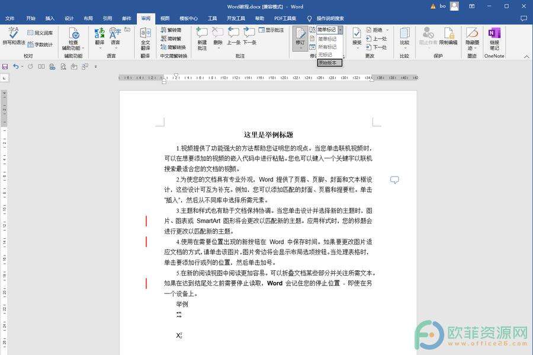The height and width of the screenshot is (355, 533).
Task: Click the 操作说明搜索 tell-me search box
Action: pos(330,18)
